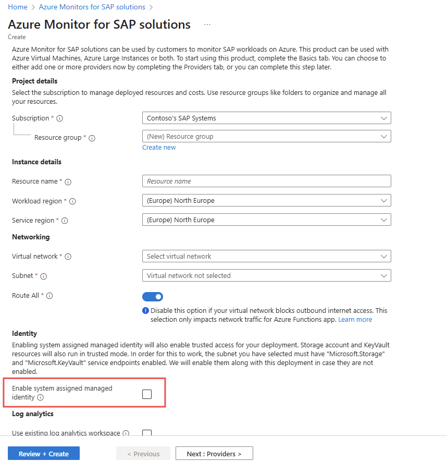Click the Route All info icon
The width and height of the screenshot is (447, 473).
pos(49,296)
